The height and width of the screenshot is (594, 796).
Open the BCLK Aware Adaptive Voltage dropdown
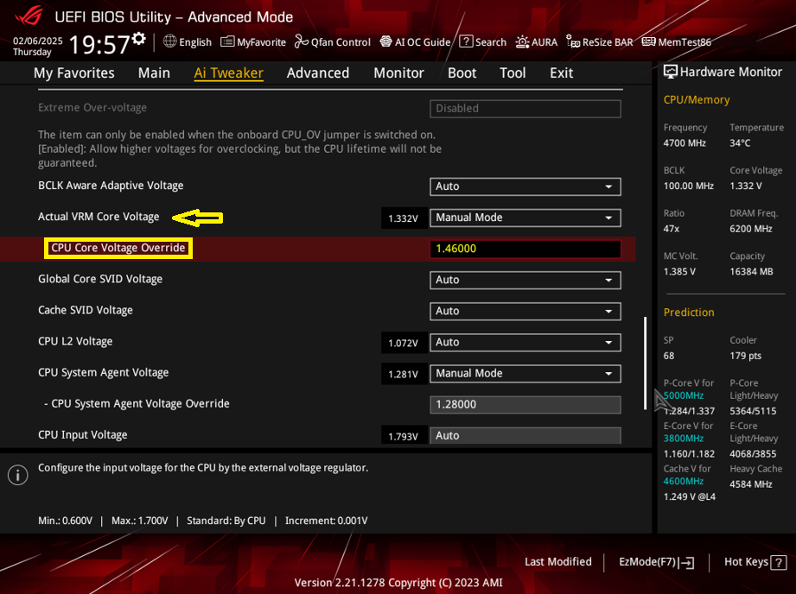(525, 186)
